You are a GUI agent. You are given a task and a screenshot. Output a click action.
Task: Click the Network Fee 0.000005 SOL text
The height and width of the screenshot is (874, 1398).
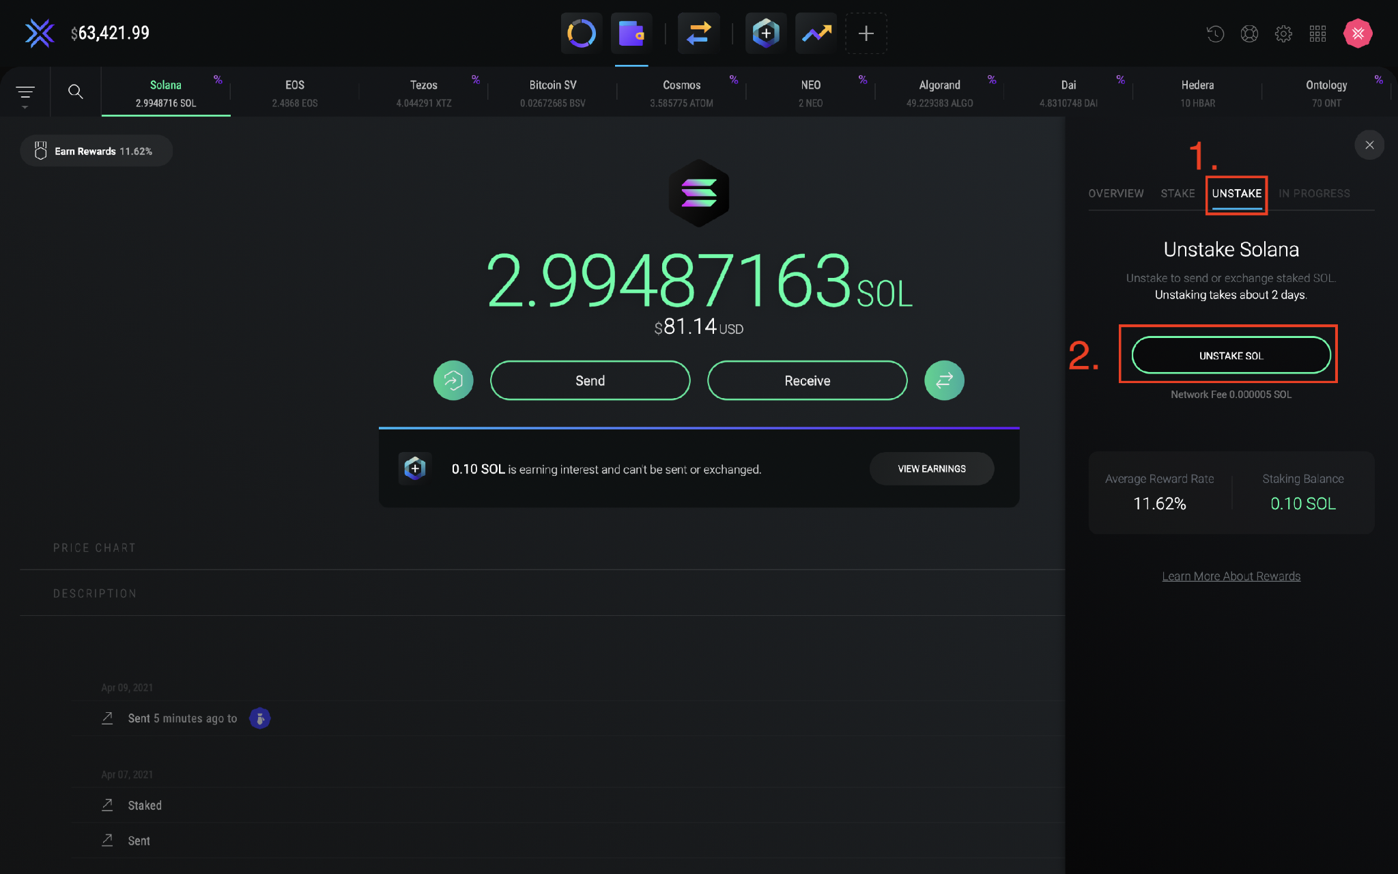[x=1231, y=395]
